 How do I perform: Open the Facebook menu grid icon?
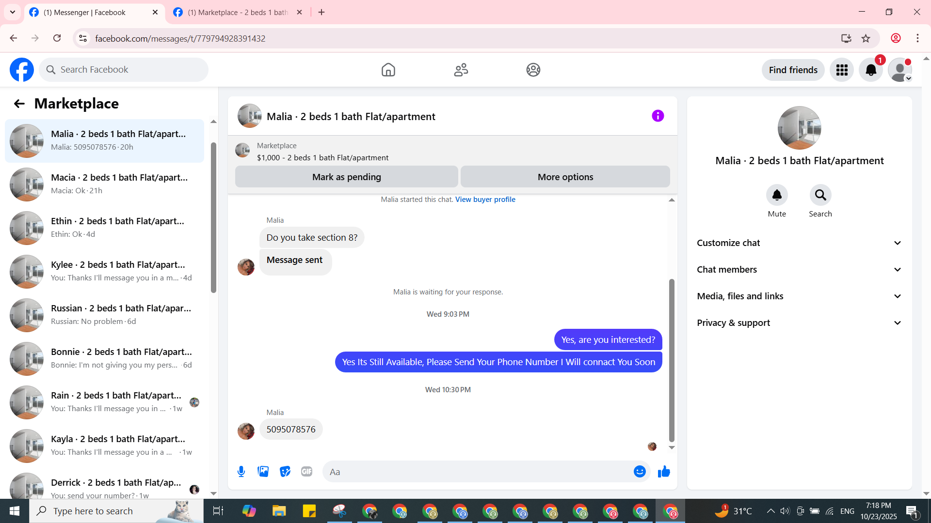tap(842, 70)
